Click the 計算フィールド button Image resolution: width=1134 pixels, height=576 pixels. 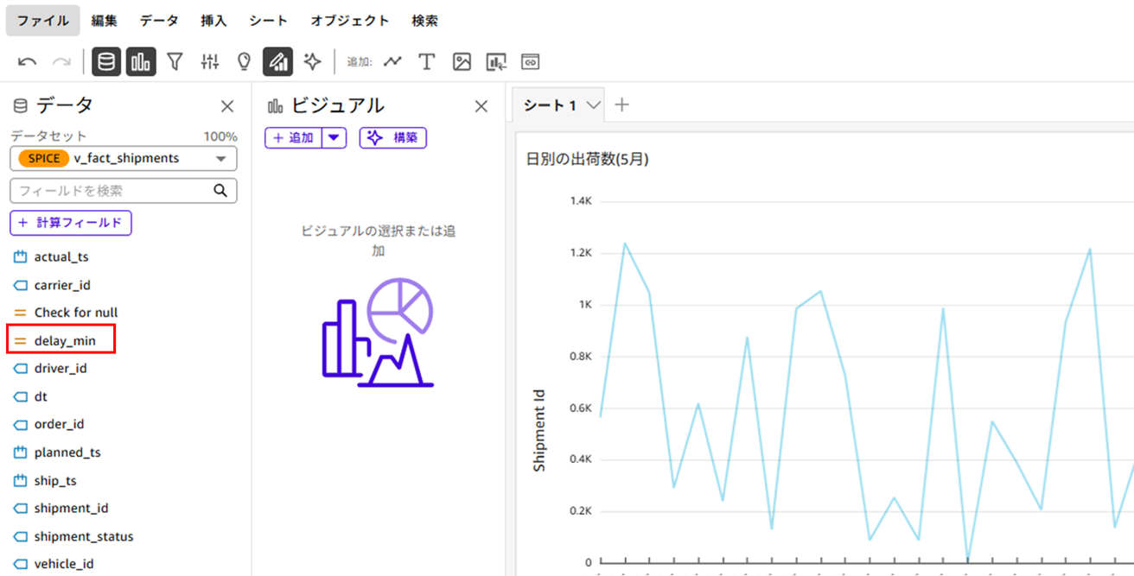[x=70, y=223]
